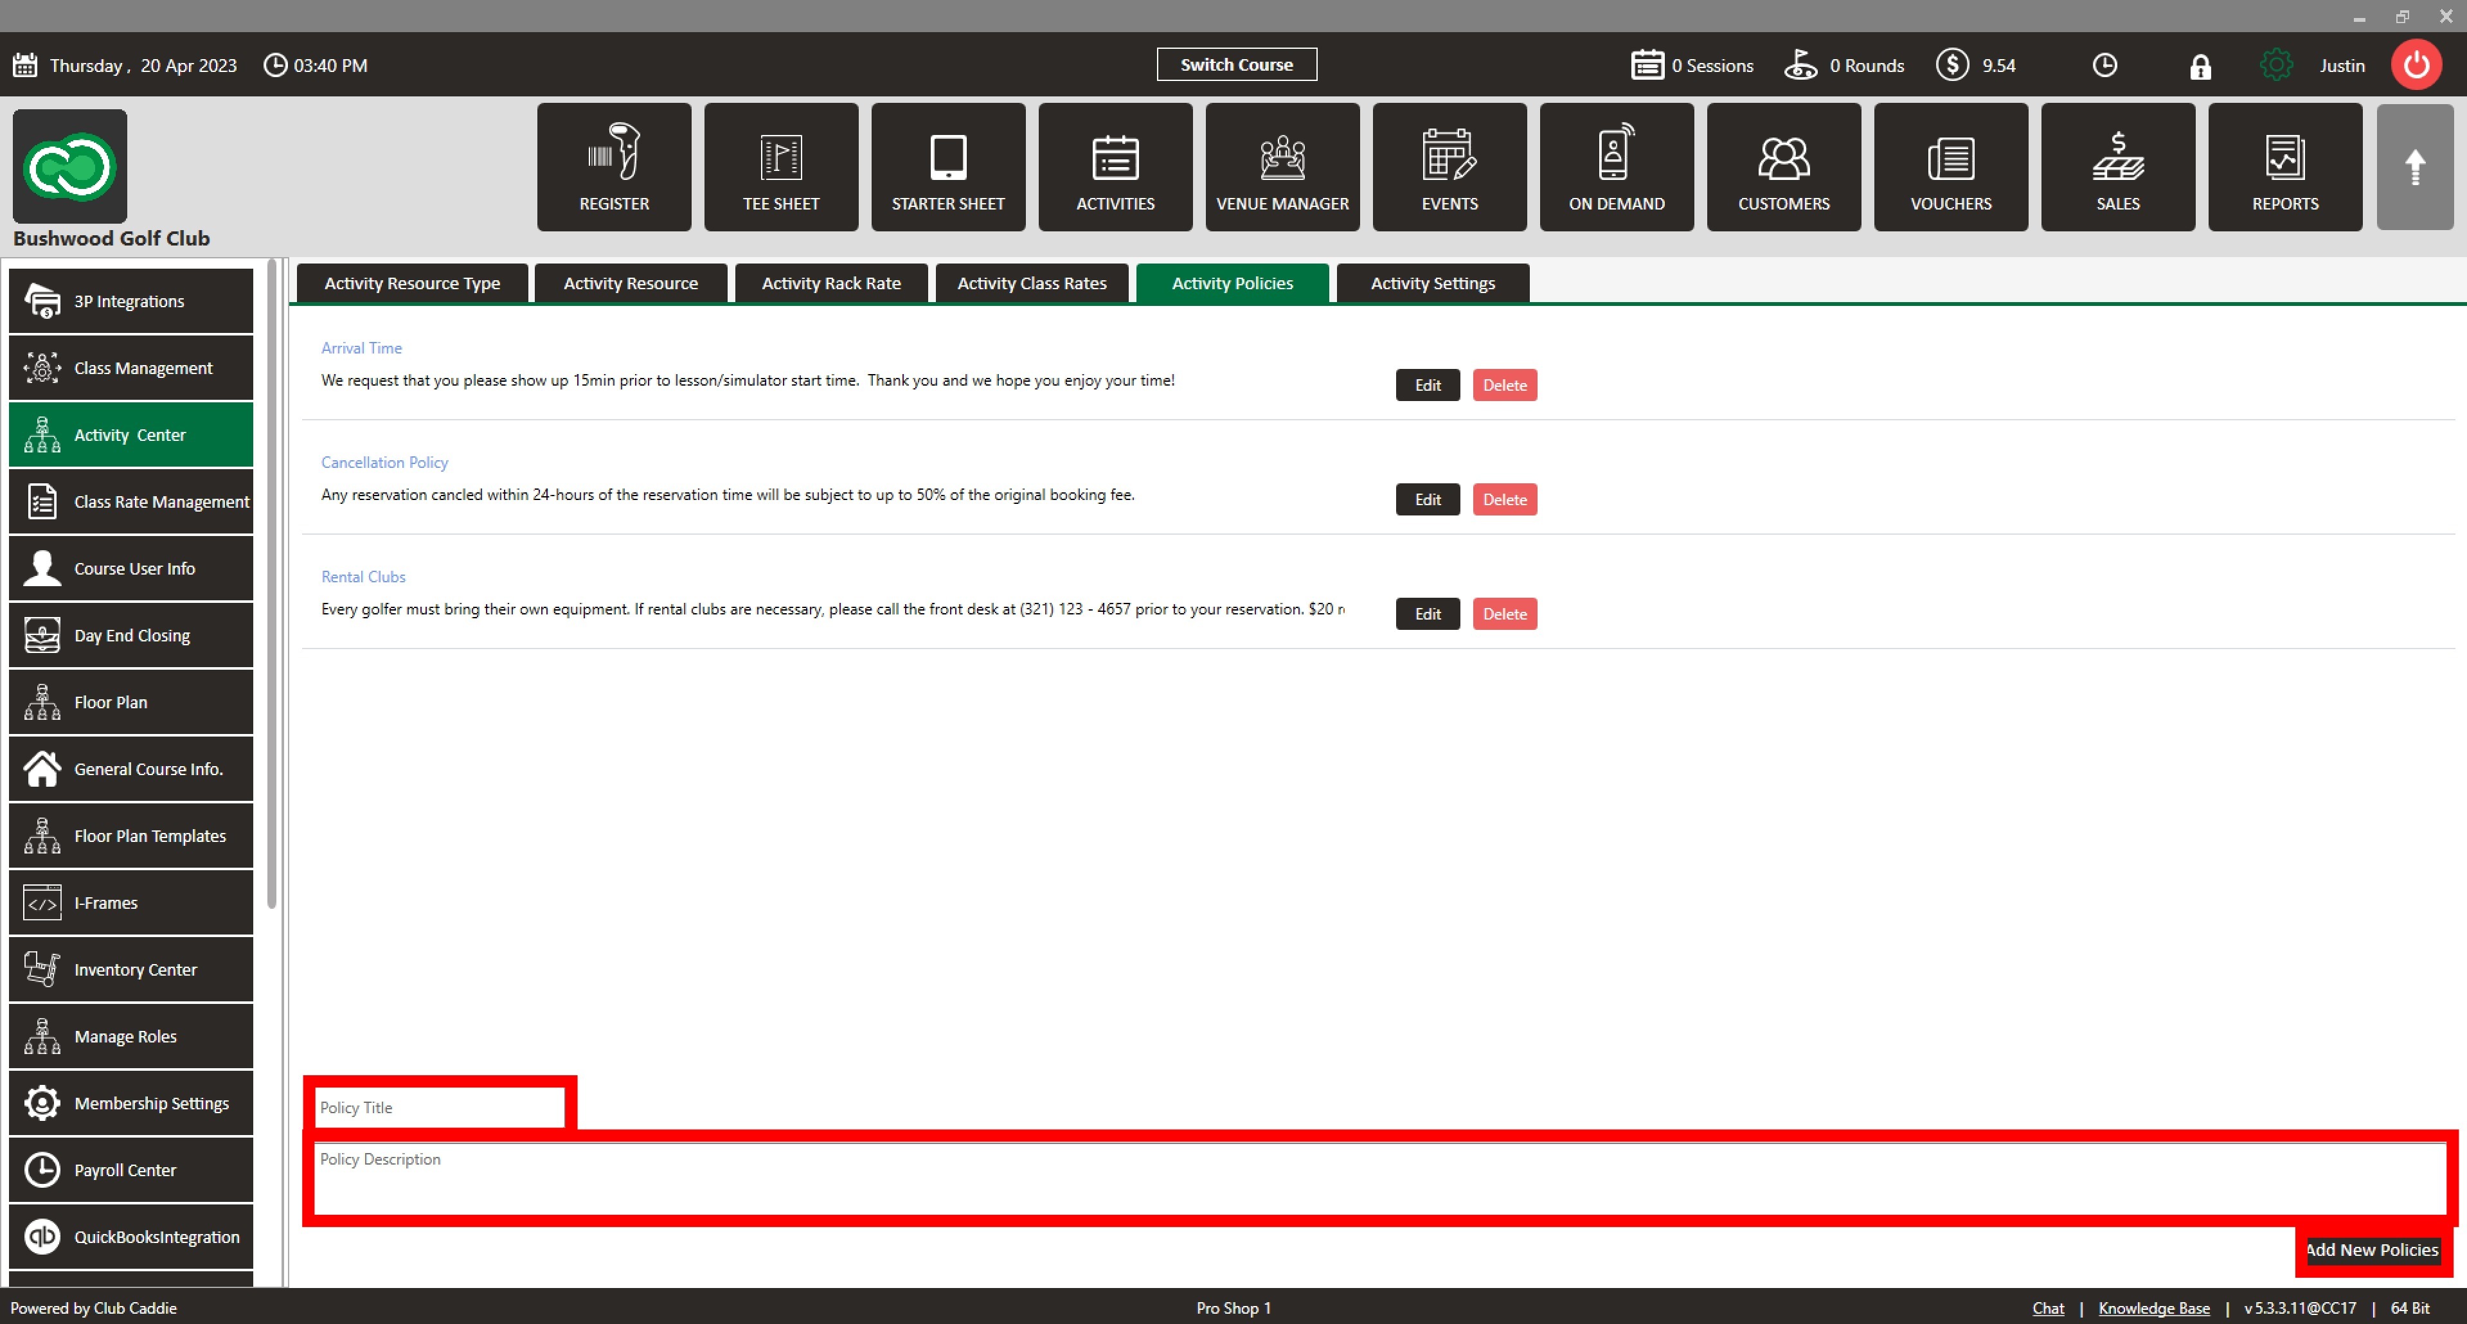This screenshot has height=1324, width=2467.
Task: Open the Sales module
Action: [x=2119, y=166]
